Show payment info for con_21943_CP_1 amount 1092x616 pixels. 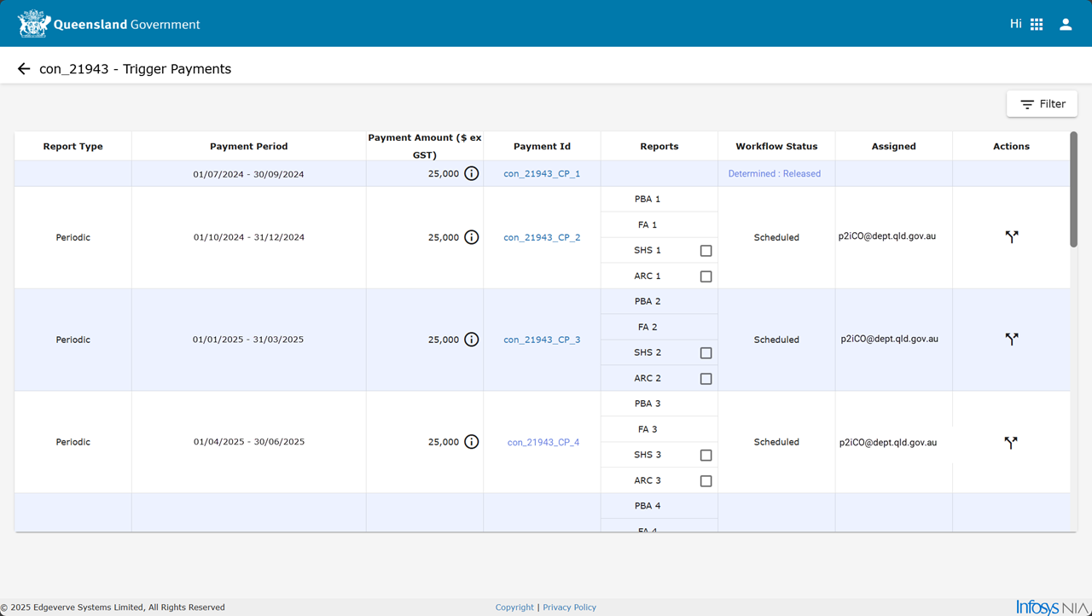(x=472, y=173)
